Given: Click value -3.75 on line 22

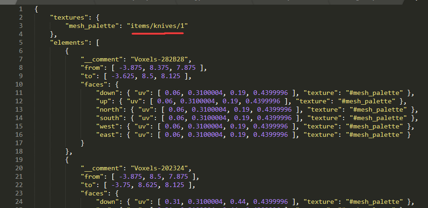Looking at the screenshot, I should click(121, 185).
